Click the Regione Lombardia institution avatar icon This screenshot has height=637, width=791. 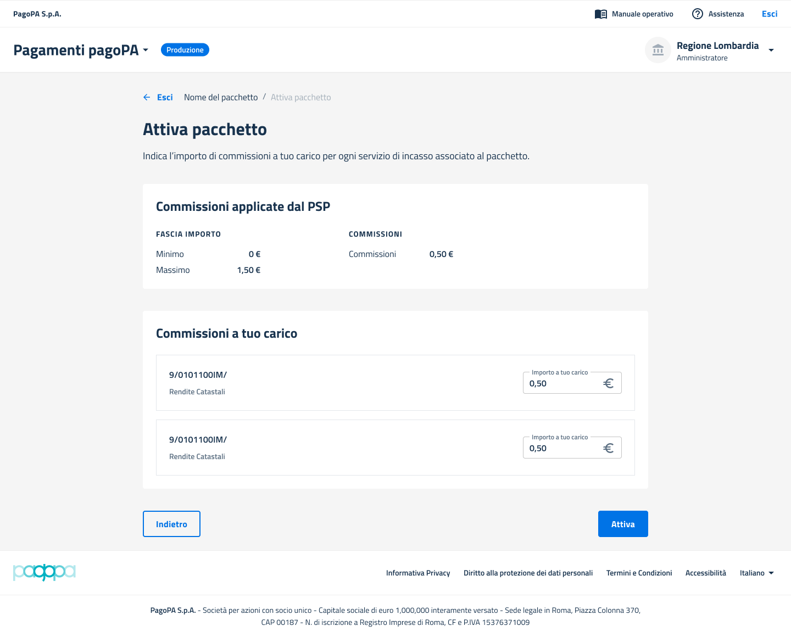click(x=658, y=51)
